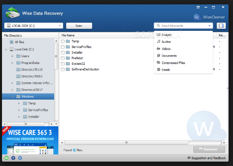The height and width of the screenshot is (166, 233).
Task: Collapse the Local Disk (C:) tree node
Action: 6,49
